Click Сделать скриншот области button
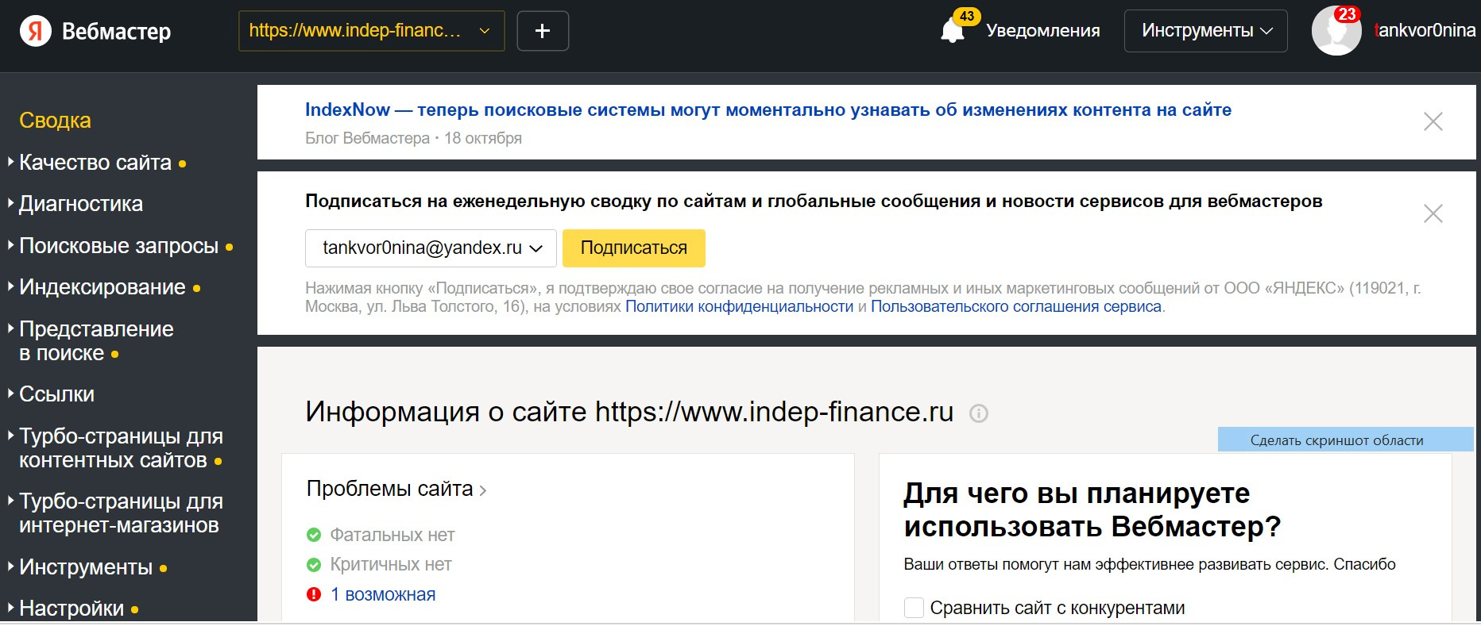Viewport: 1481px width, 626px height. [x=1345, y=440]
